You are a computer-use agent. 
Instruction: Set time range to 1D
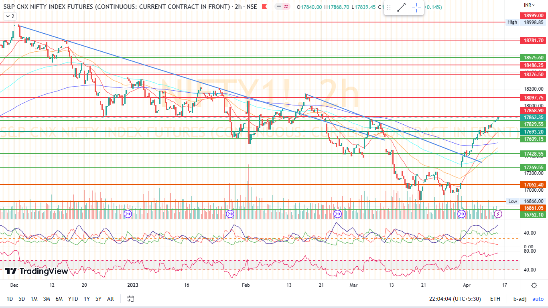click(x=10, y=299)
